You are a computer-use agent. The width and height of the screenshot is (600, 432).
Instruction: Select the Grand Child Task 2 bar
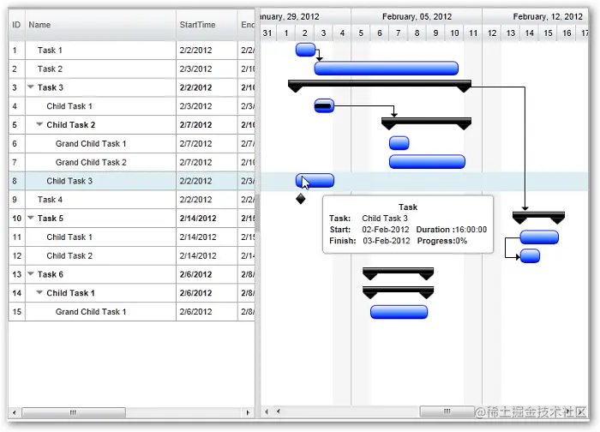coord(427,162)
